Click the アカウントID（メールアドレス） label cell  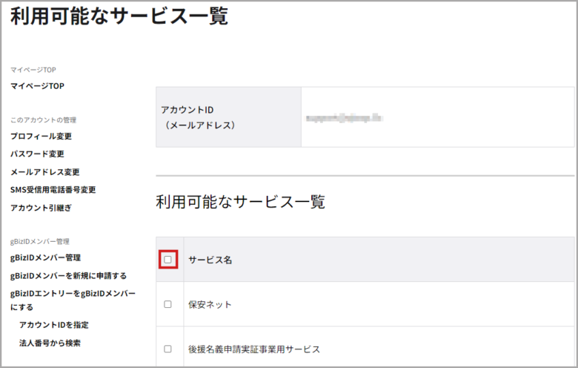(228, 117)
